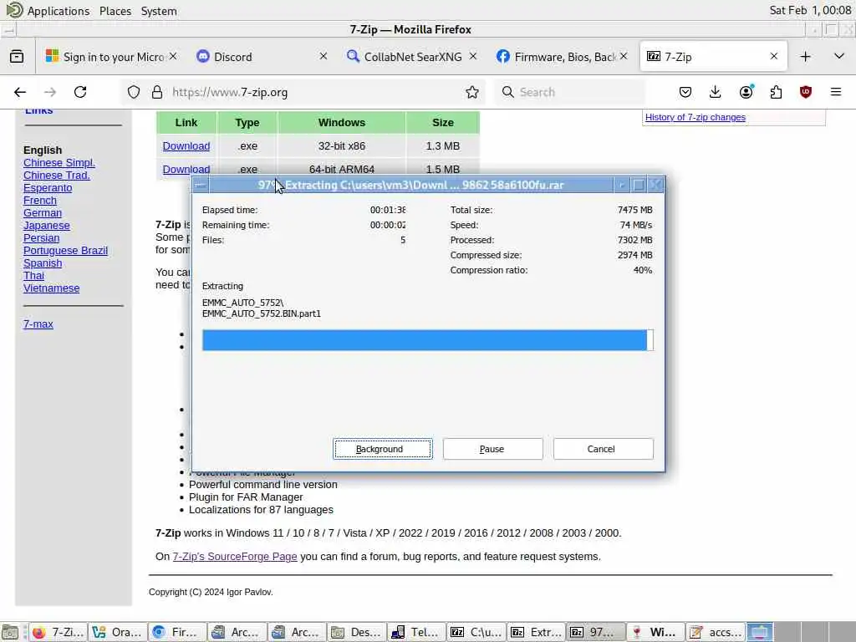Close the Firmware, Bios tab
Image resolution: width=856 pixels, height=642 pixels.
click(x=624, y=56)
